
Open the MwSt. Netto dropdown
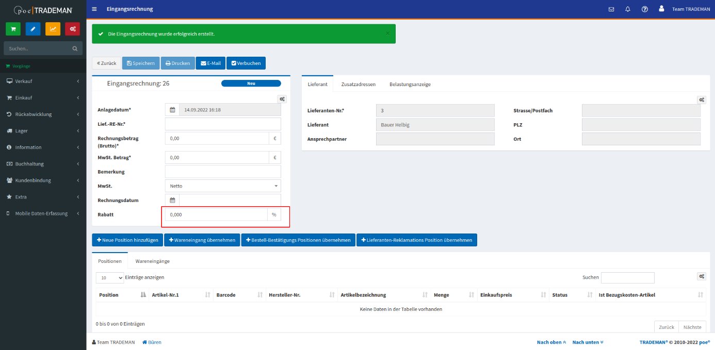[223, 186]
